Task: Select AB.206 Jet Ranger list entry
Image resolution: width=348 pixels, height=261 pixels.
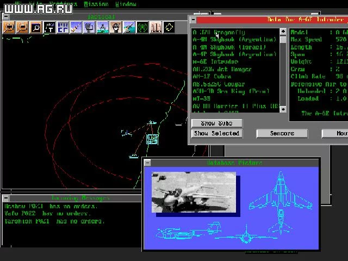Action: [x=222, y=69]
